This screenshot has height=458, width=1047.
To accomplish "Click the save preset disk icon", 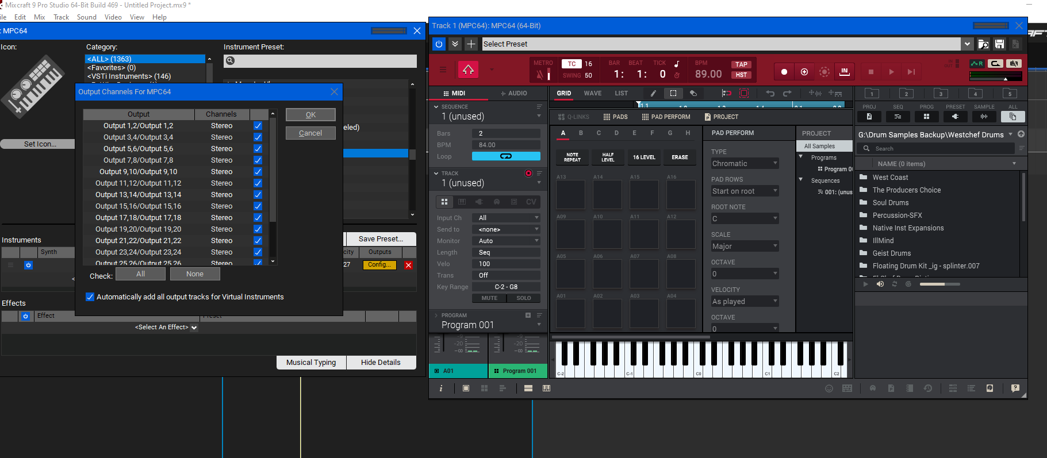I will [1000, 44].
